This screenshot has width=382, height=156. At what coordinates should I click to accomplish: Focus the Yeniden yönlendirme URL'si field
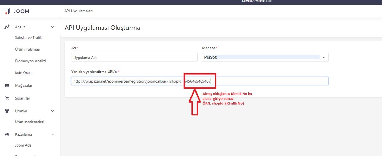coord(200,81)
